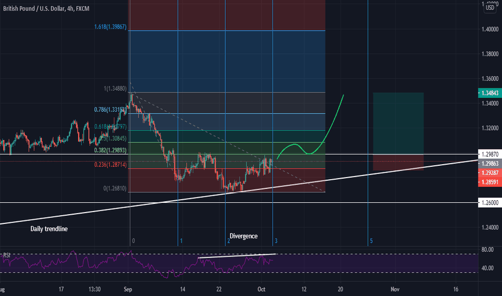Viewport: 502px width, 296px height.
Task: Select the 1.26000 horizontal line price label
Action: 490,202
